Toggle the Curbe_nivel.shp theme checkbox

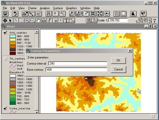[5, 108]
